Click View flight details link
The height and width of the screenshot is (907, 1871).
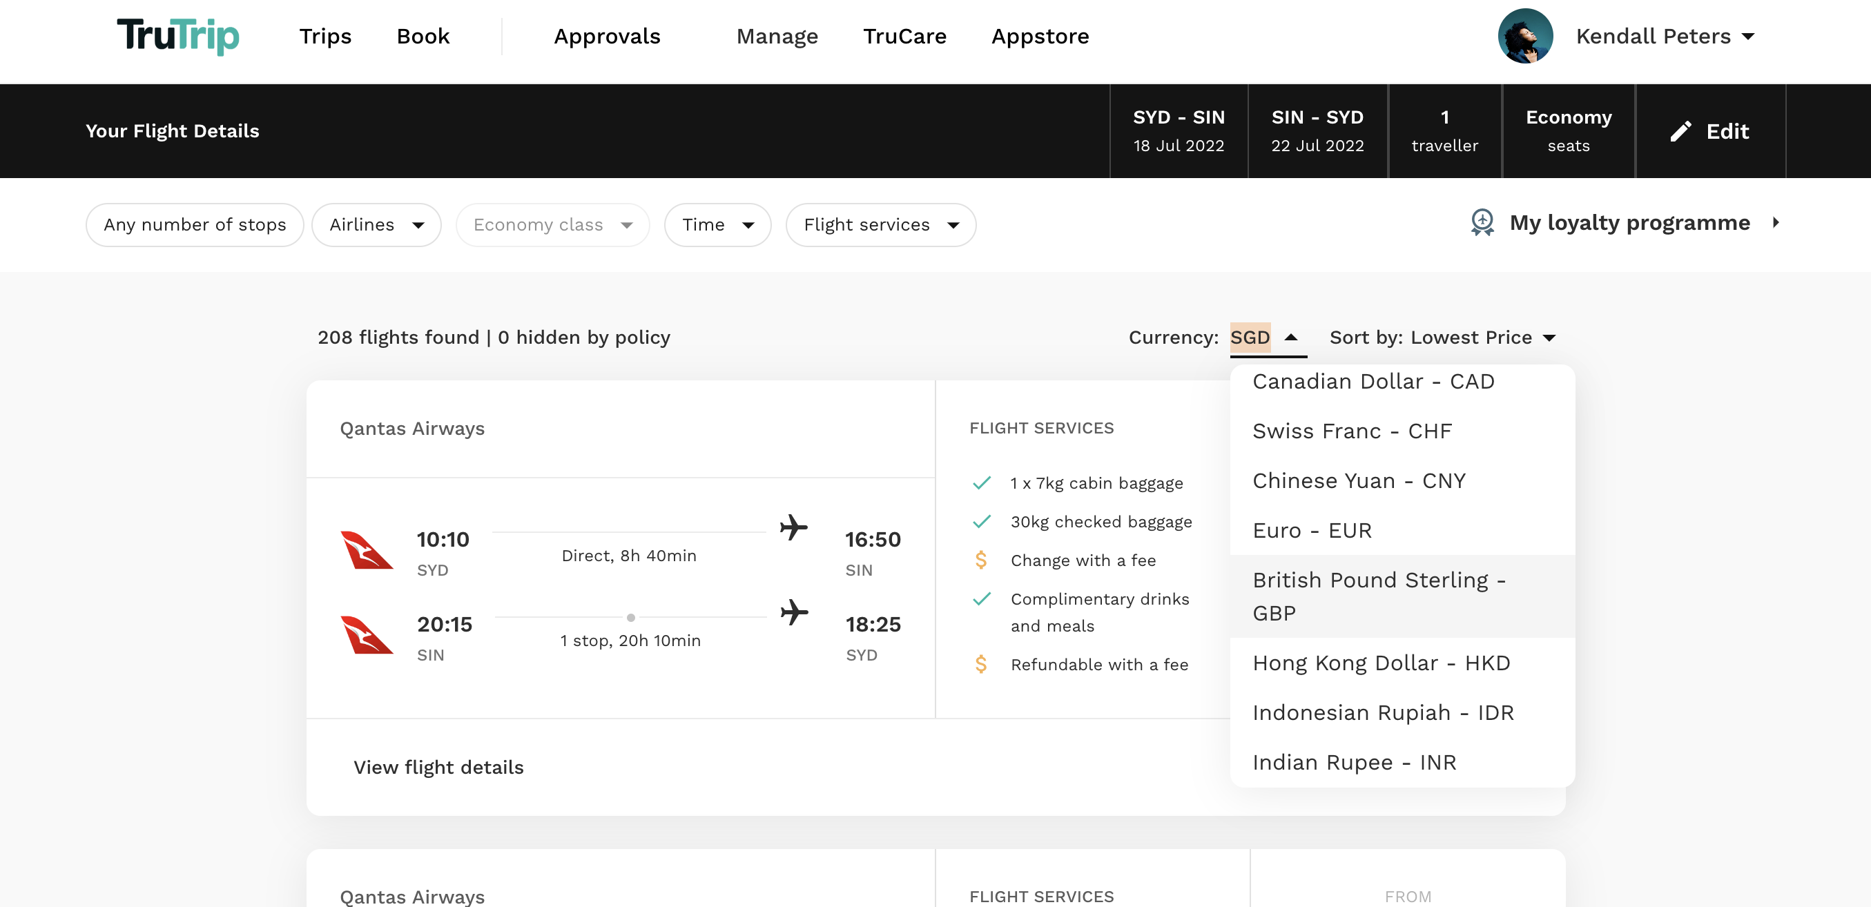pos(438,768)
